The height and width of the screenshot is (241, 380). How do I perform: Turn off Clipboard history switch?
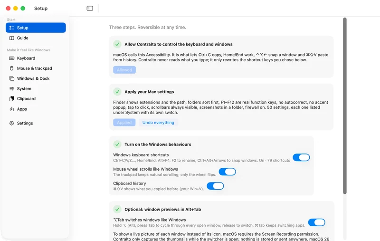215,186
